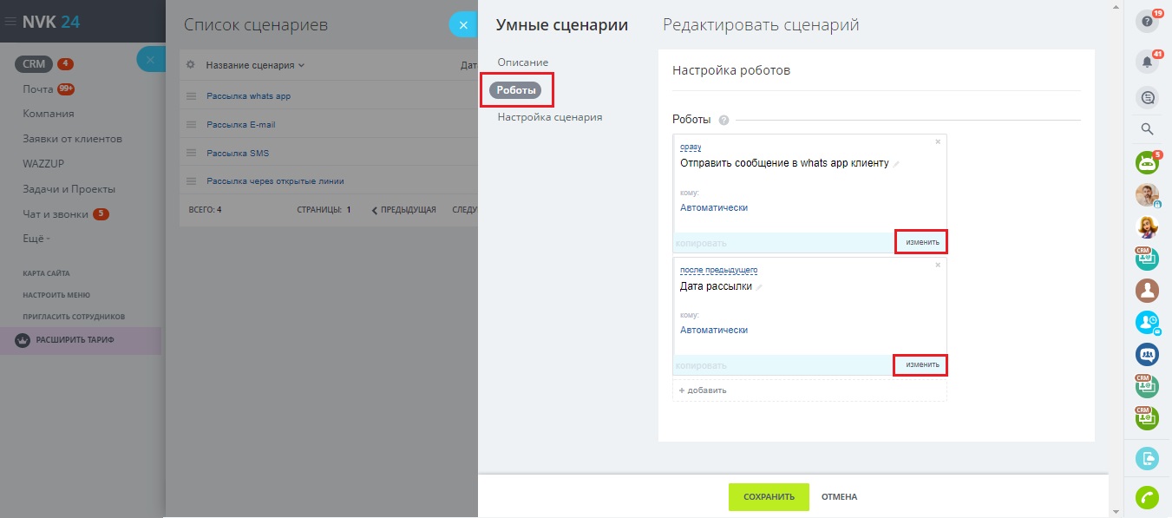Image resolution: width=1172 pixels, height=518 pixels.
Task: Open the "после предыдущего" delay selector
Action: pos(718,271)
